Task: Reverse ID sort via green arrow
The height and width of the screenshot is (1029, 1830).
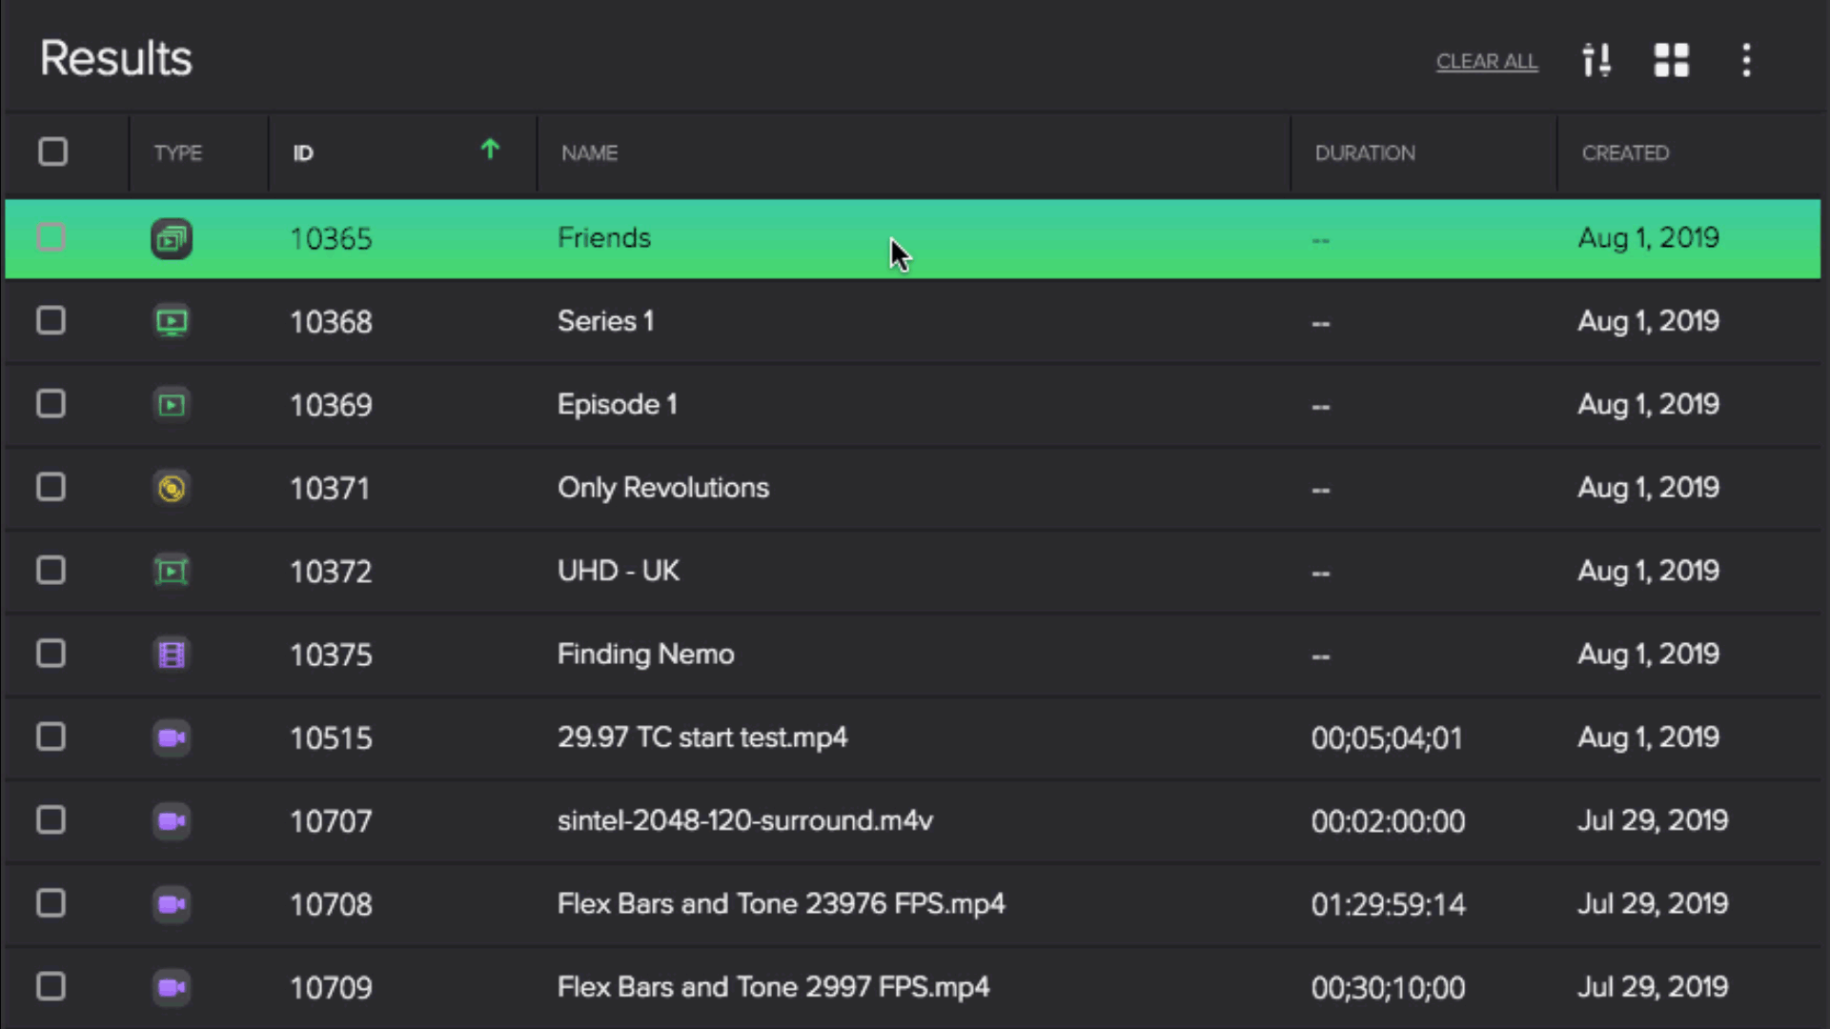Action: coord(490,150)
